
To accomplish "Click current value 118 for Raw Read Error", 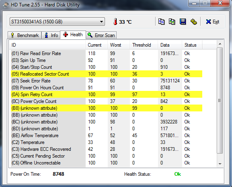I will [92, 53].
